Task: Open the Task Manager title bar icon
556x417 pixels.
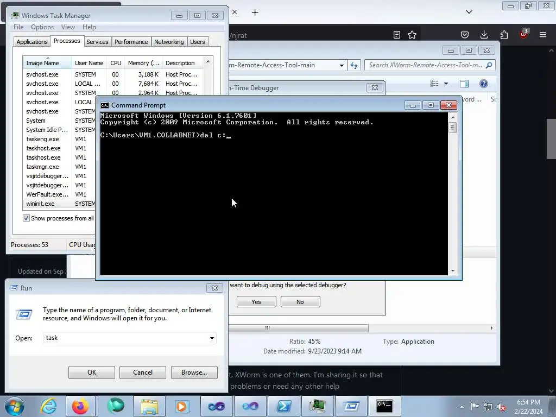Action: (15, 16)
